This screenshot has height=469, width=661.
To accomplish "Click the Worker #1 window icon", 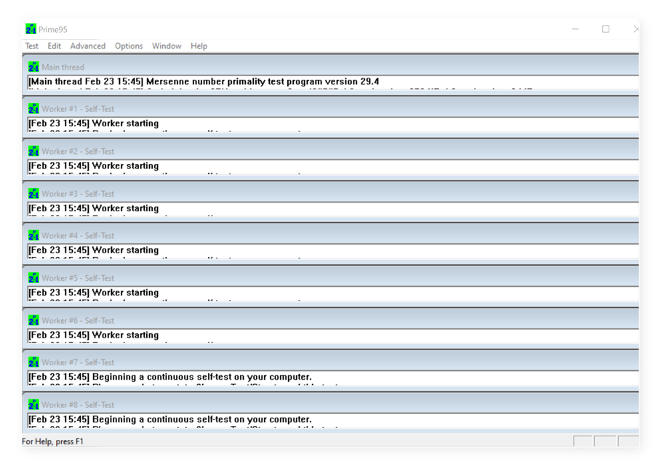I will 33,109.
